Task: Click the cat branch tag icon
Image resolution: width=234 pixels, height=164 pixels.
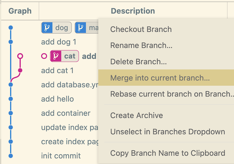Action: click(x=56, y=56)
